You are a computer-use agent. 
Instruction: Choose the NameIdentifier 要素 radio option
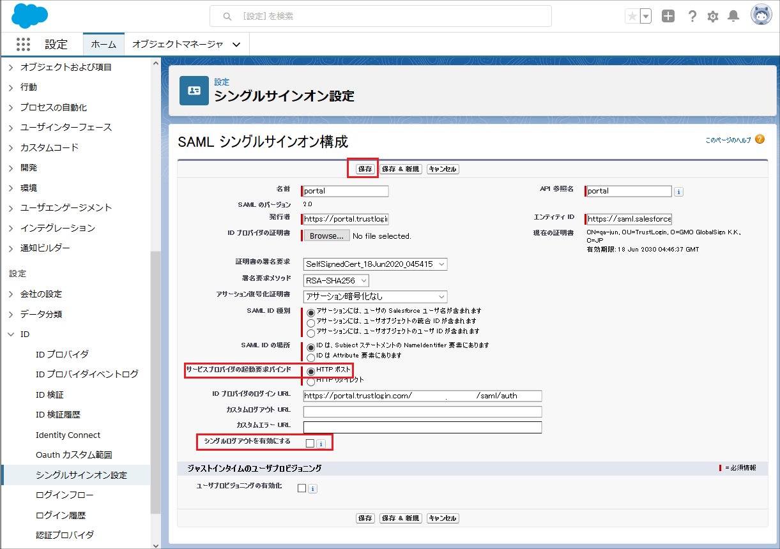(x=311, y=347)
